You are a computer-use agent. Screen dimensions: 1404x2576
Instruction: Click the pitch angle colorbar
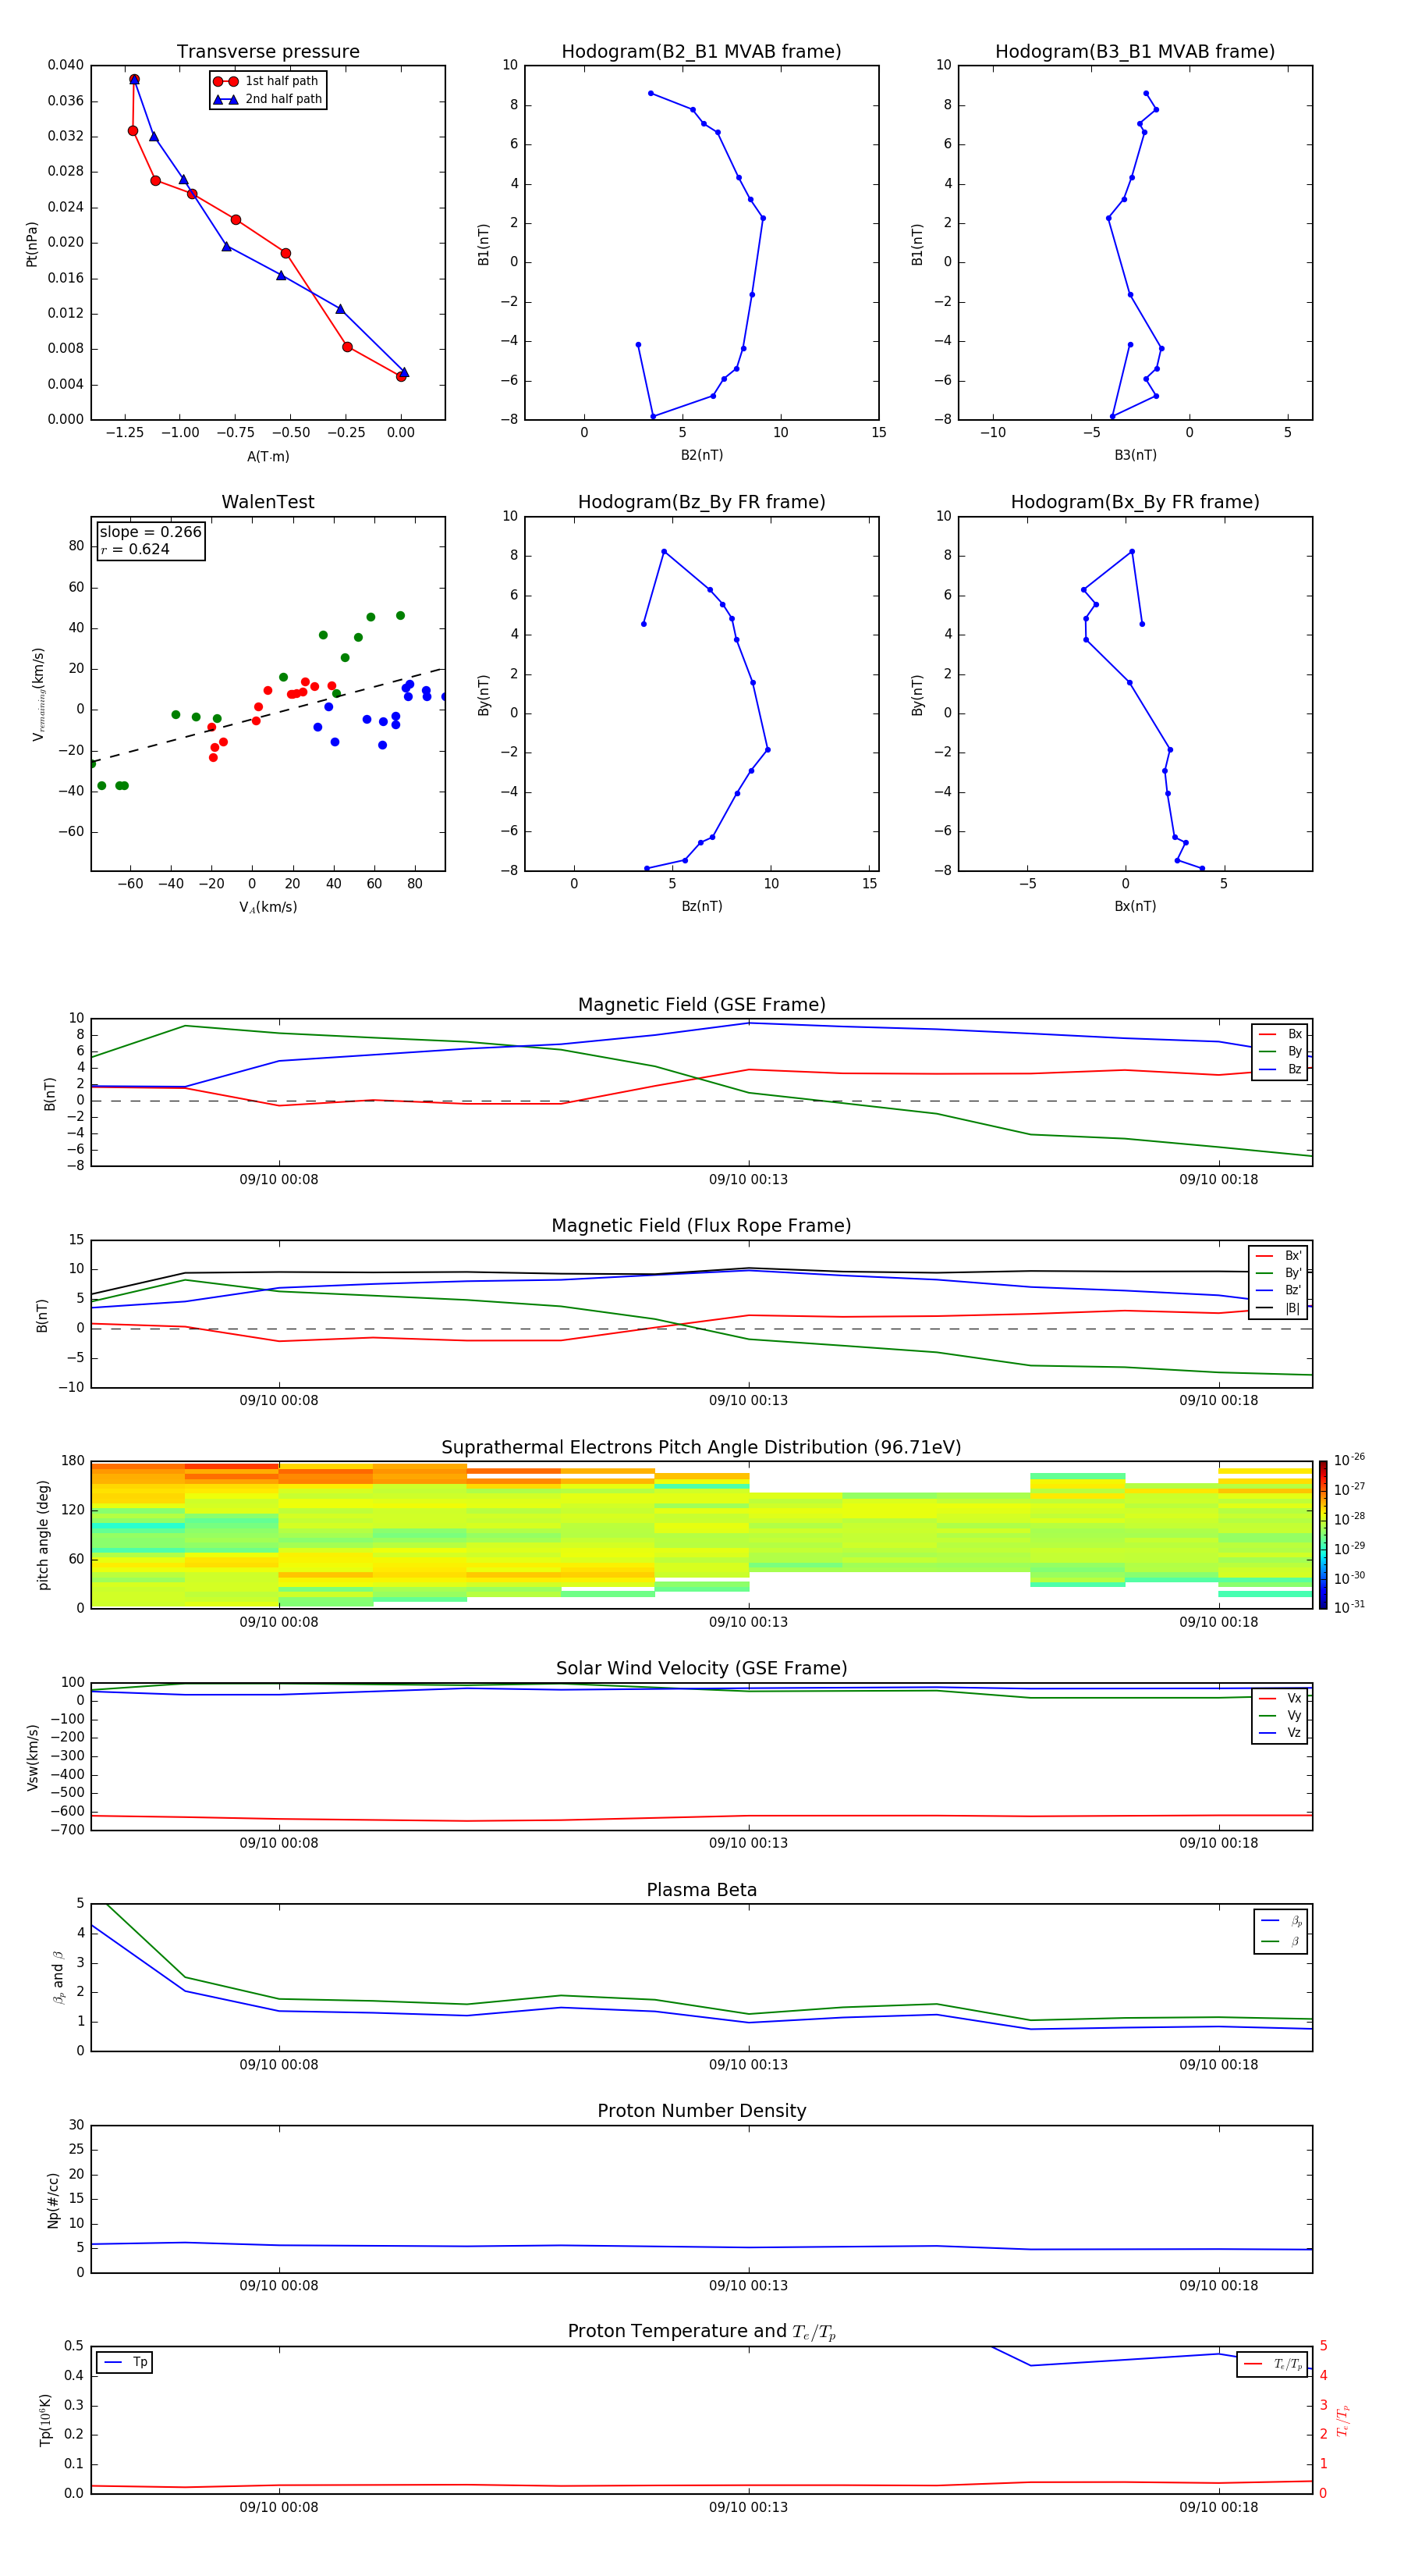[1322, 1534]
